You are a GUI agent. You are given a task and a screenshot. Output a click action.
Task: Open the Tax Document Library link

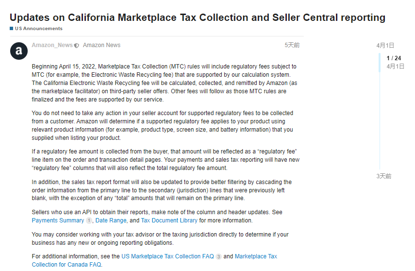click(x=169, y=220)
